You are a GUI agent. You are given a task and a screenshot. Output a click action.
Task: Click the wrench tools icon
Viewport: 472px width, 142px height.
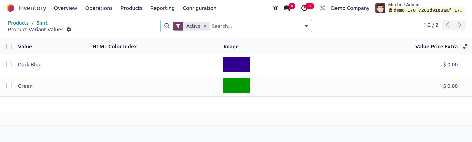tap(323, 8)
